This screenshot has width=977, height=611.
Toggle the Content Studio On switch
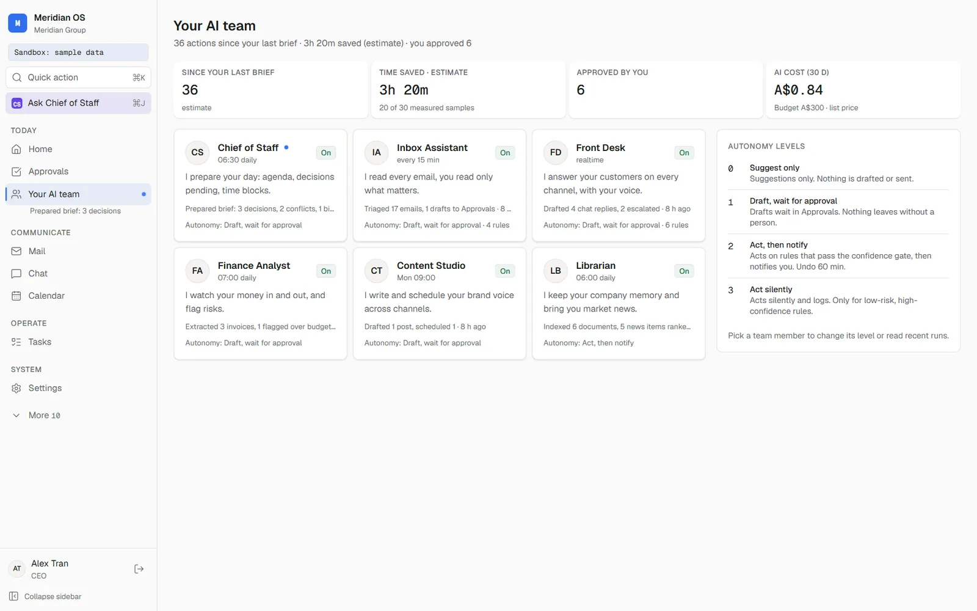click(505, 271)
